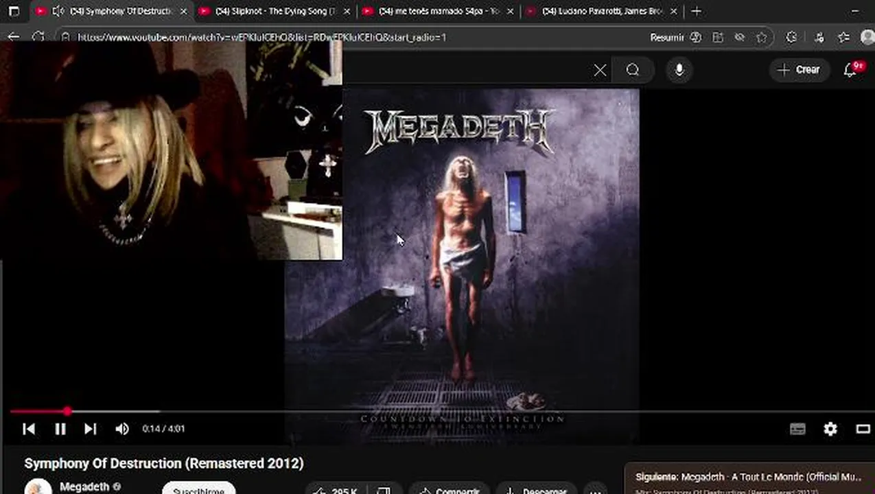Open the Megadeth channel name link
The height and width of the screenshot is (494, 875).
[84, 486]
